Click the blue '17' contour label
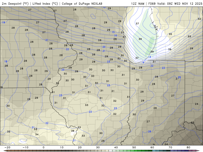 pos(145,61)
